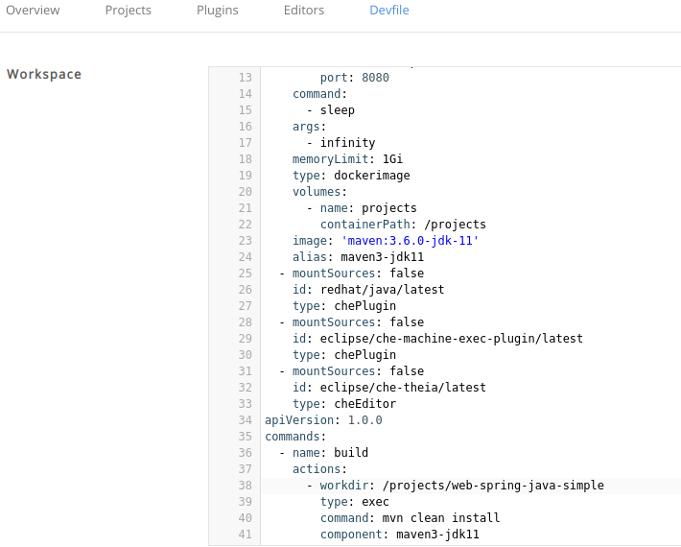Click line number 34 in gutter
Viewport: 681px width, 547px height.
pos(244,419)
